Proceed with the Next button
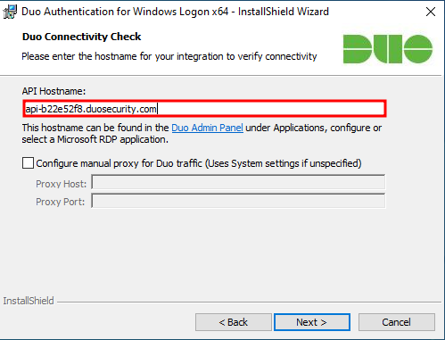 point(312,322)
